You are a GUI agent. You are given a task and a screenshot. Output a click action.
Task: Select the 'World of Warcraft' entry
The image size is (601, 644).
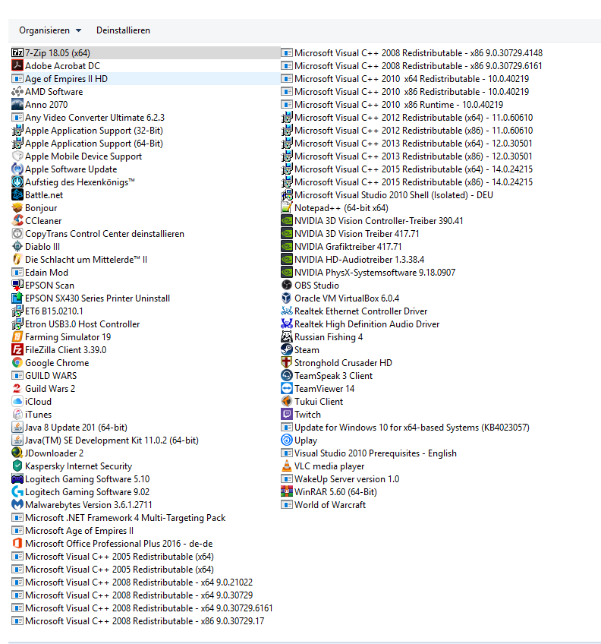(323, 505)
